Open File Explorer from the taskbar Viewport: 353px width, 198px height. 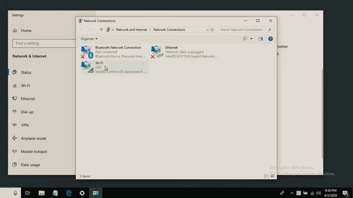(41, 193)
